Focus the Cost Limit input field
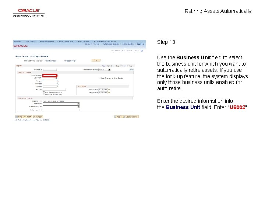 [x=54, y=89]
